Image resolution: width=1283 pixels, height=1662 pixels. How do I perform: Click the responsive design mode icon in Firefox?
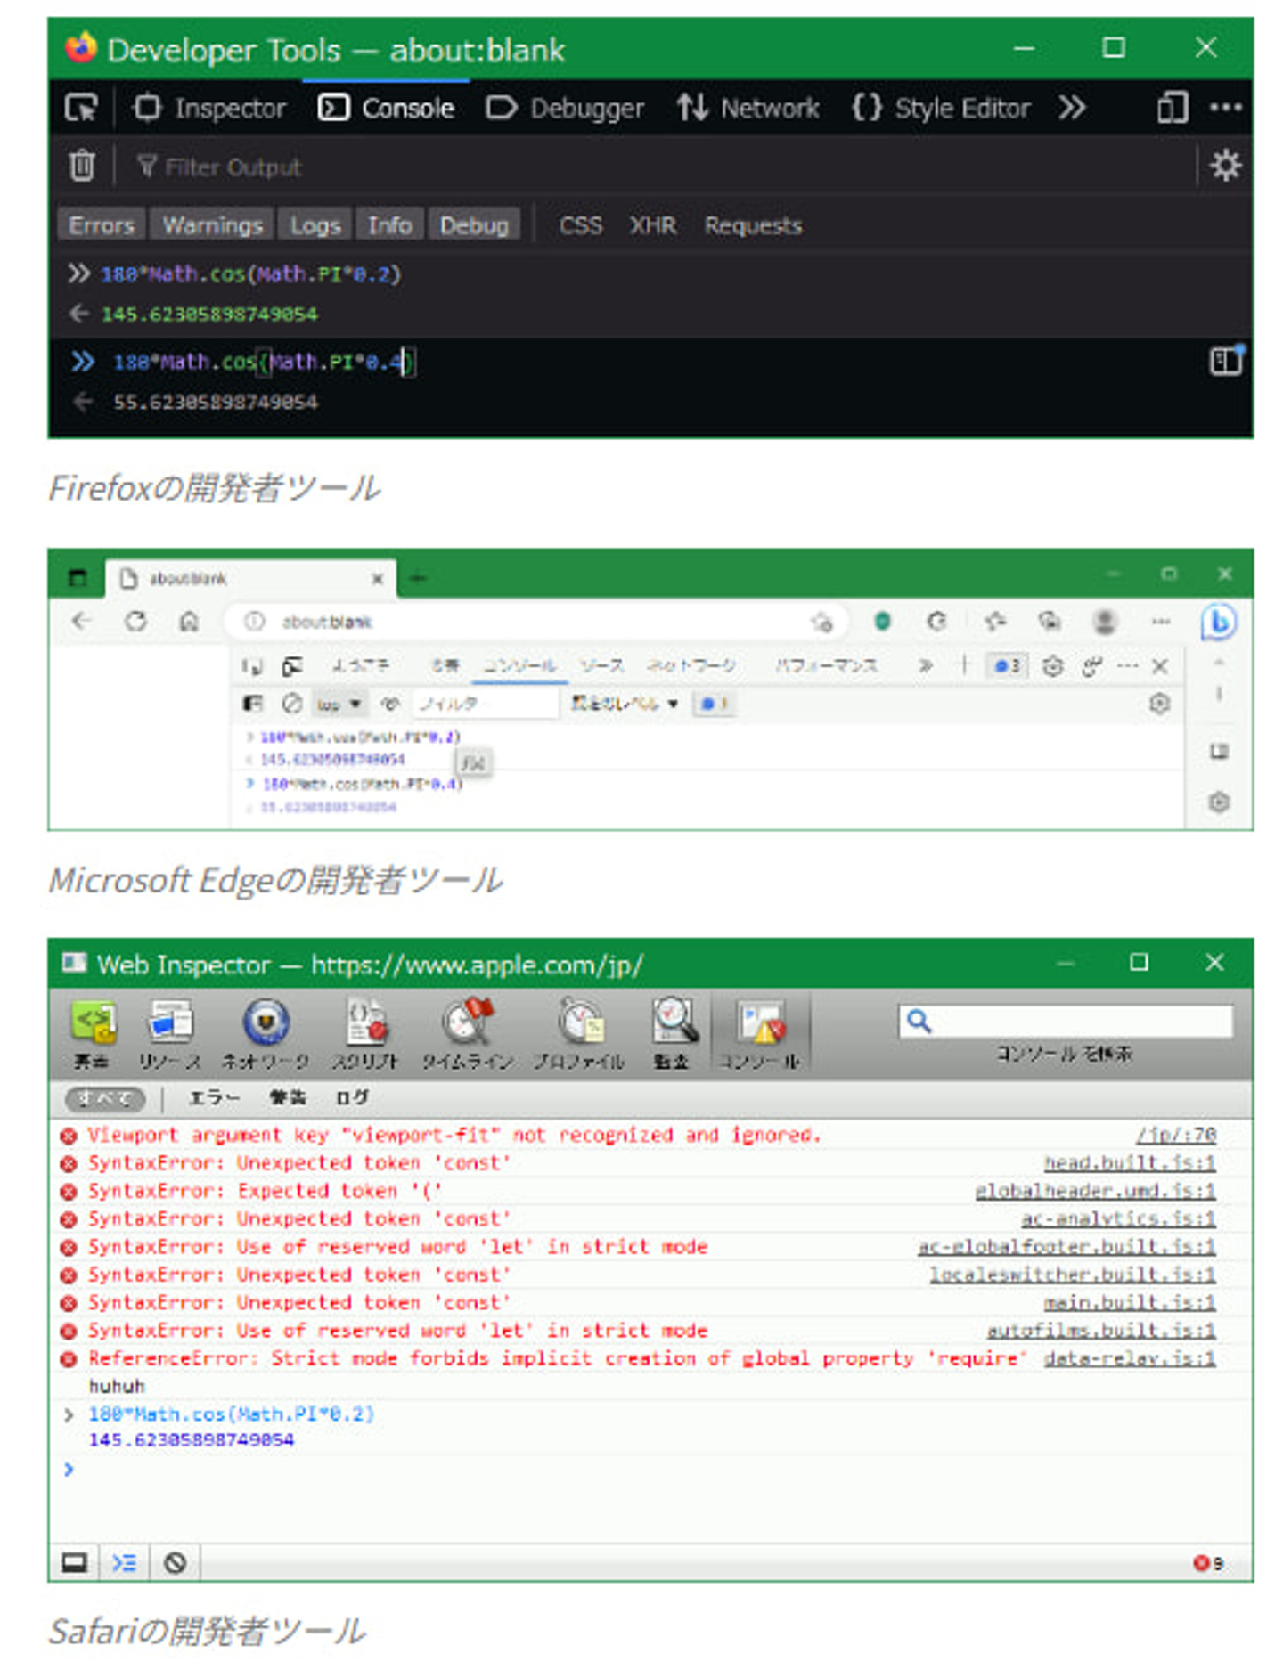tap(1172, 109)
